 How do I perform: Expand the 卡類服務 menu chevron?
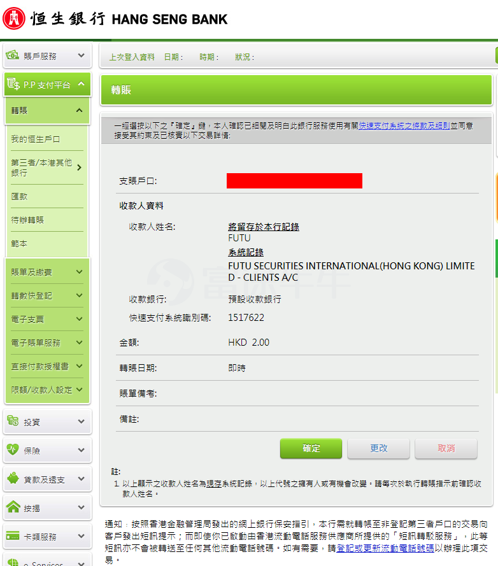pyautogui.click(x=82, y=536)
